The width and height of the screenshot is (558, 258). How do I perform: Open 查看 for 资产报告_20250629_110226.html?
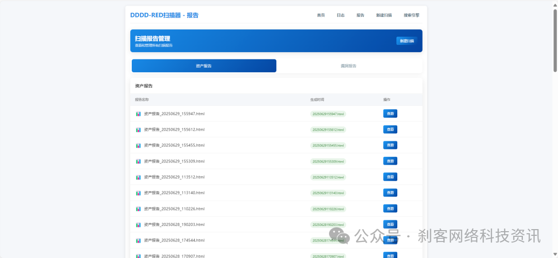coord(390,208)
